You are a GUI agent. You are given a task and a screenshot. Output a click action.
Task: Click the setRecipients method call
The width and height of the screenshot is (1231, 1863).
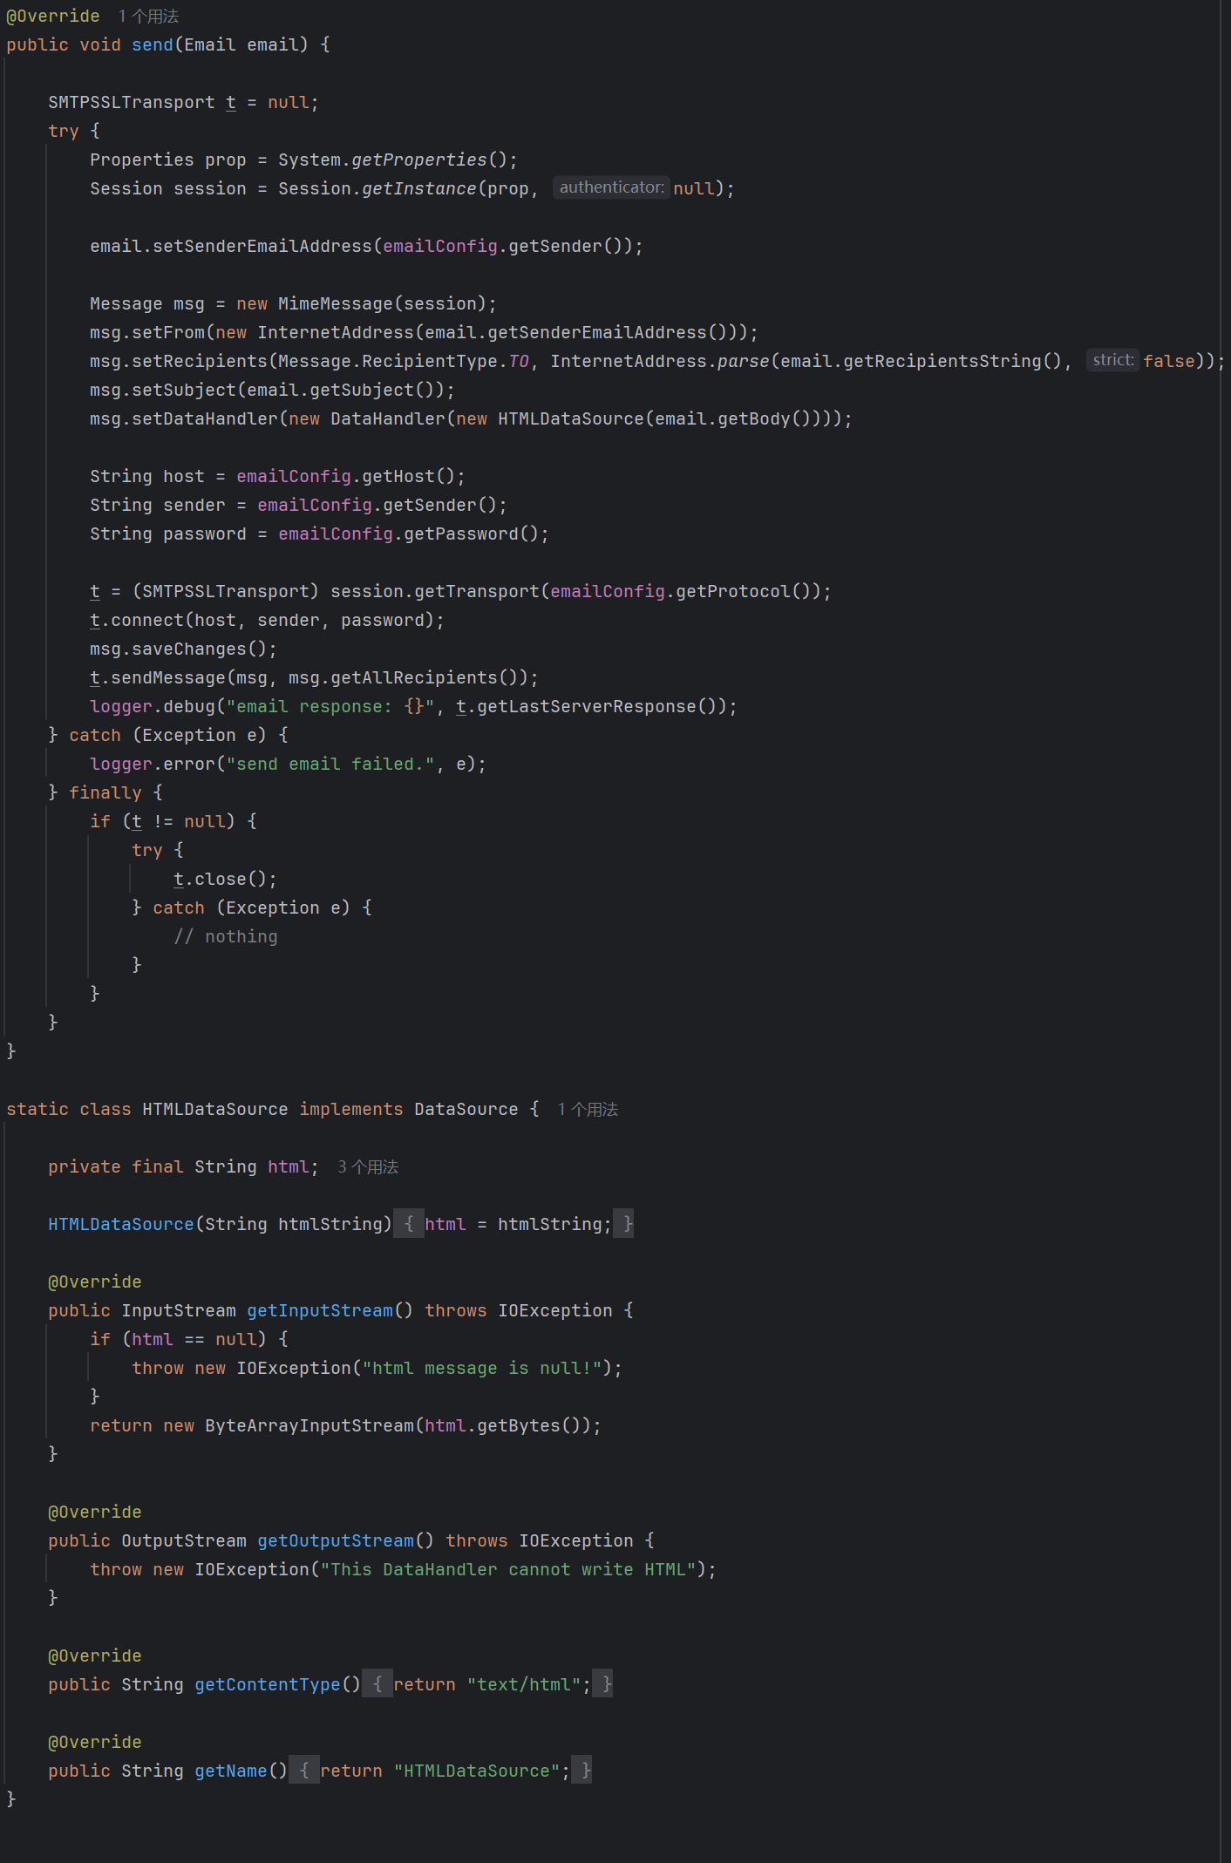point(200,361)
